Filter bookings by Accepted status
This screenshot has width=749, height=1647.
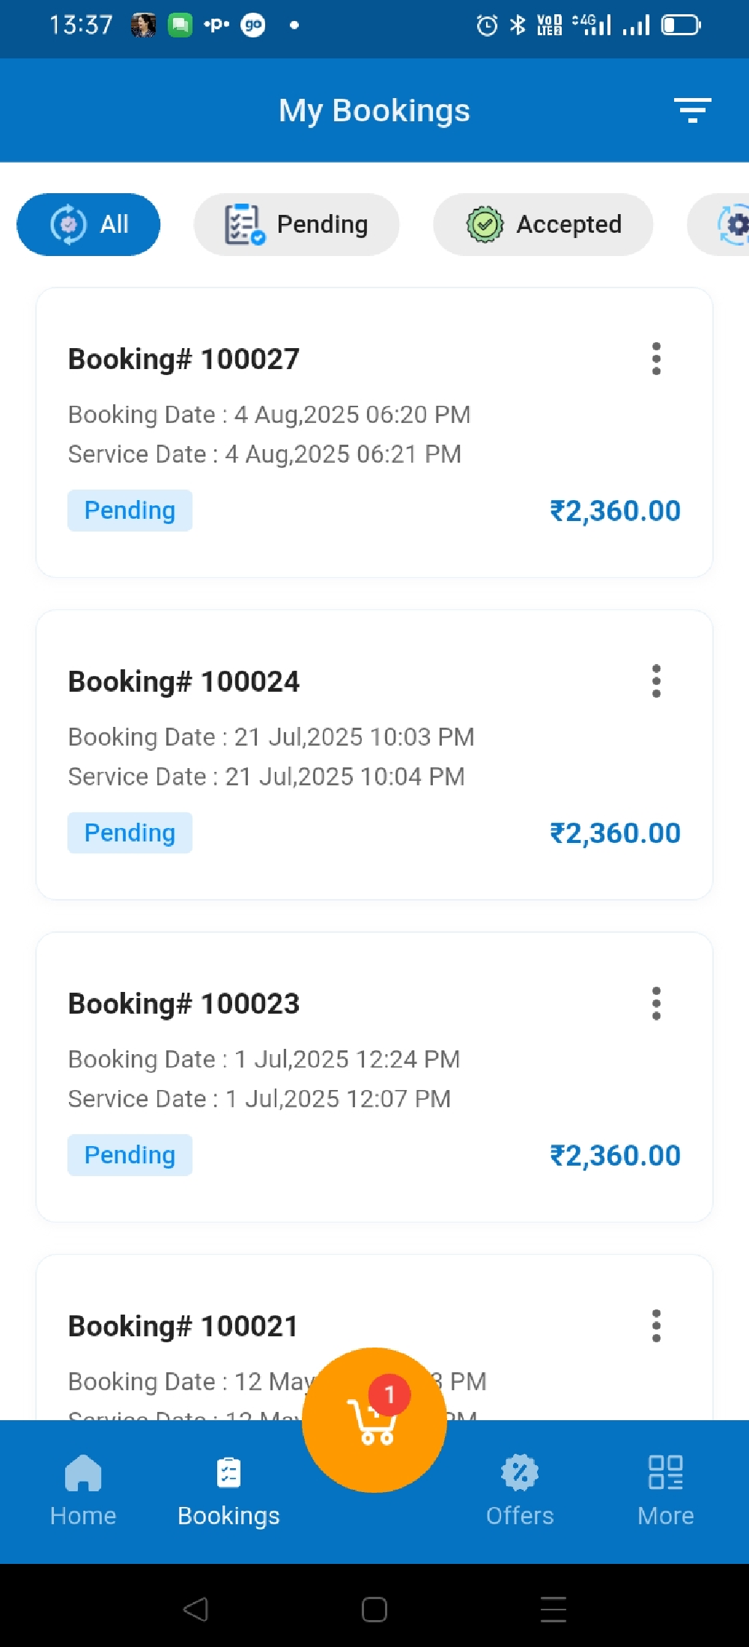pyautogui.click(x=543, y=225)
